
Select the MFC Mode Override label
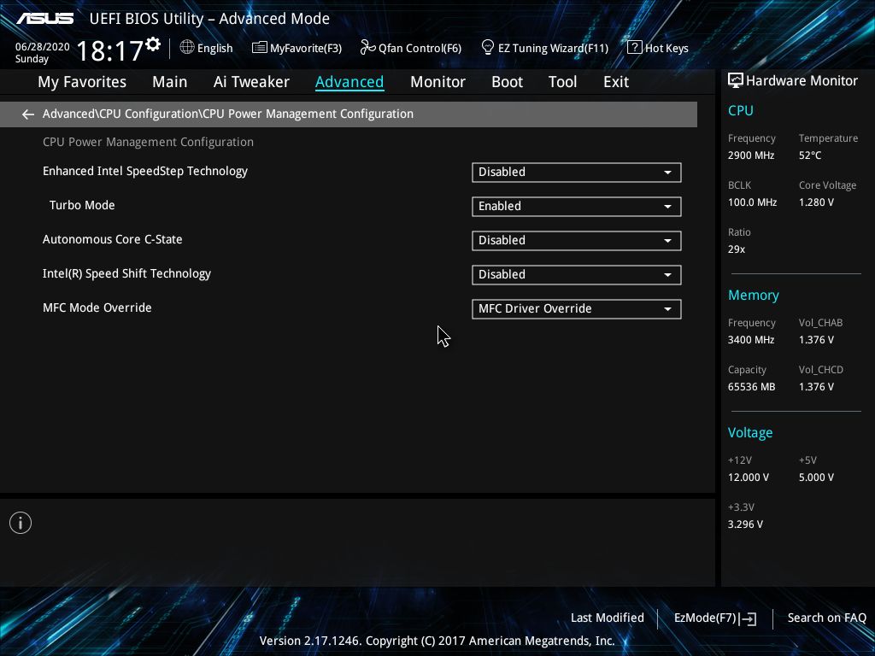point(97,307)
